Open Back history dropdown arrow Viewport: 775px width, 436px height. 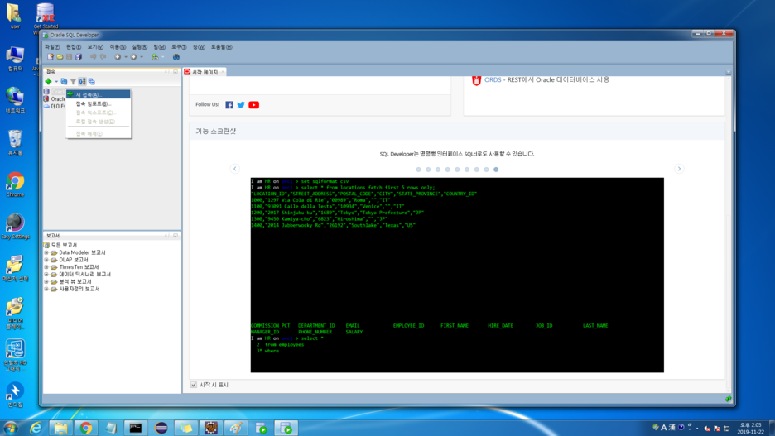pyautogui.click(x=126, y=57)
